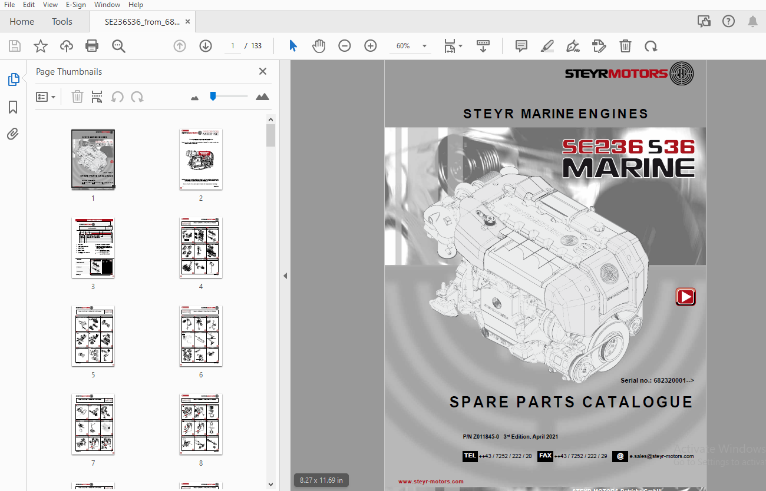Collapse the navigation pane with the arrow

point(285,276)
